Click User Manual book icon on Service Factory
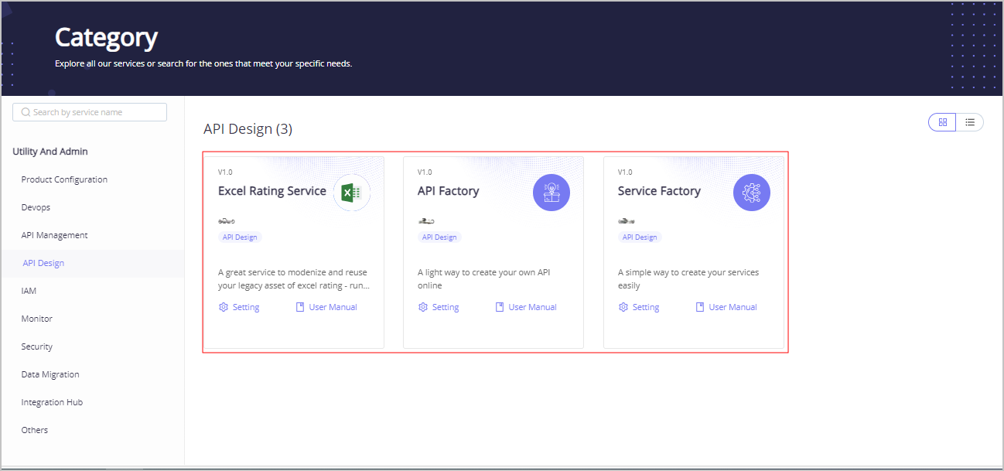The image size is (1004, 471). point(700,307)
